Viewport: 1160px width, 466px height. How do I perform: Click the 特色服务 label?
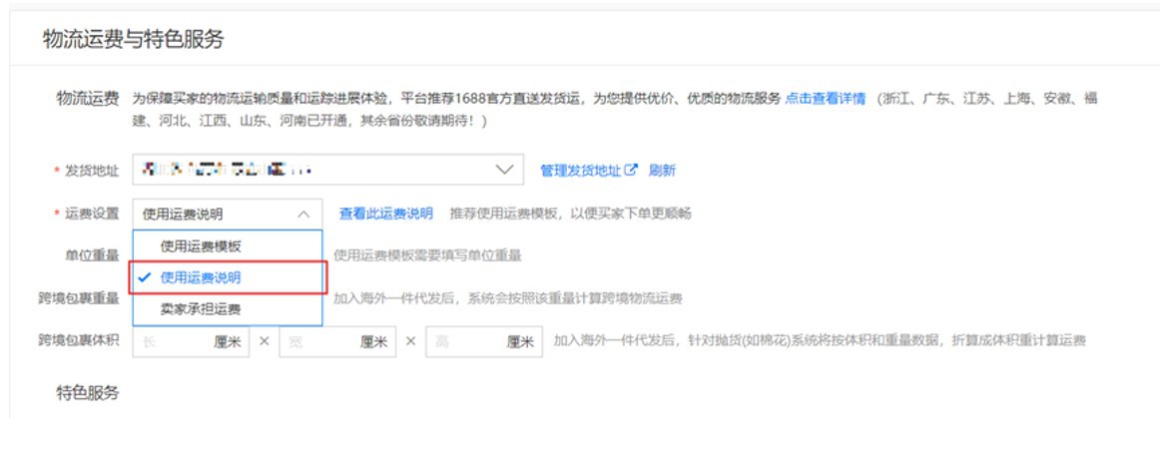click(87, 393)
